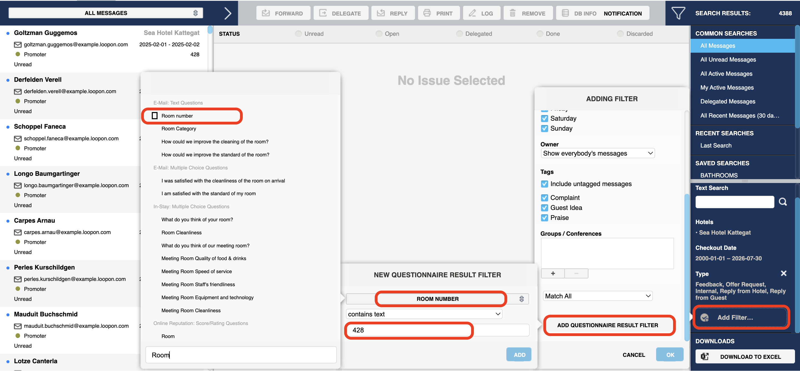
Task: Click the OK button in Adding Filter
Action: pos(670,355)
